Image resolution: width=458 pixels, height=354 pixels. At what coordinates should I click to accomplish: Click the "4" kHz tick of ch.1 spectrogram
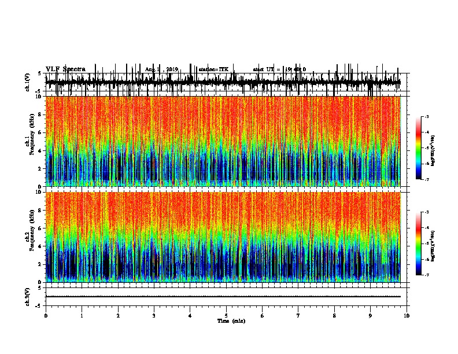coord(40,151)
